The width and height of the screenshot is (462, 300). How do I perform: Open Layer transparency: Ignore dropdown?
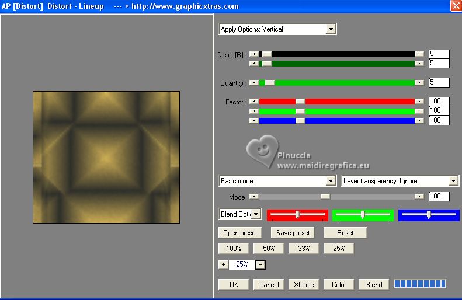(400, 181)
